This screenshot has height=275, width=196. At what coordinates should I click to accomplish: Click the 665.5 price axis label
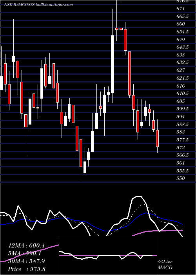[x=182, y=16]
